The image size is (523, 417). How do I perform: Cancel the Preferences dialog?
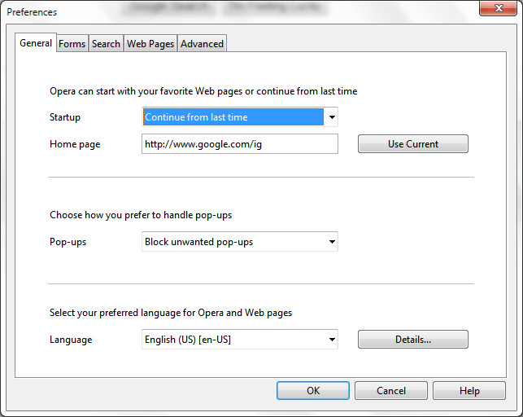391,391
